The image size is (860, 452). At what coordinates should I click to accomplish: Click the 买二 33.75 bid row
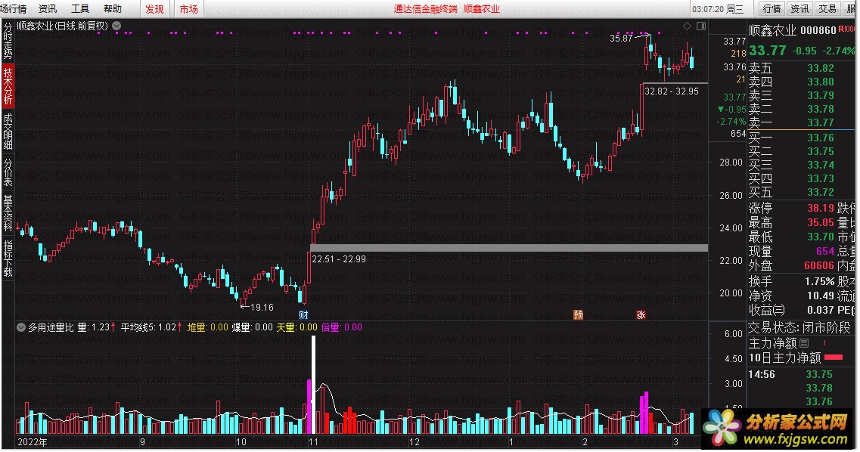coord(801,151)
